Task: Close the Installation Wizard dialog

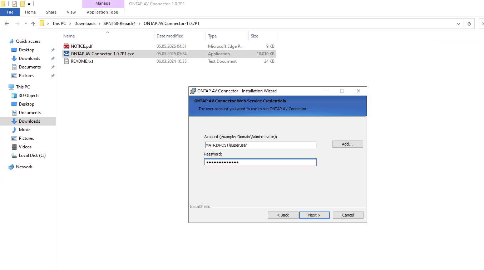Action: [359, 91]
